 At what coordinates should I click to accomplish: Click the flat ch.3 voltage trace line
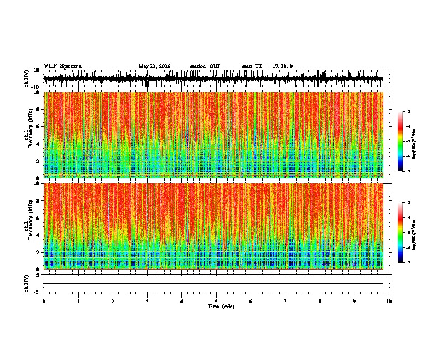213,283
